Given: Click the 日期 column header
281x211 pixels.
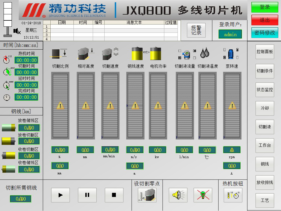Looking at the screenshot, I should point(62,22).
